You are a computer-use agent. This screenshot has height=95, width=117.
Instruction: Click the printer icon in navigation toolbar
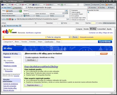click(12, 19)
